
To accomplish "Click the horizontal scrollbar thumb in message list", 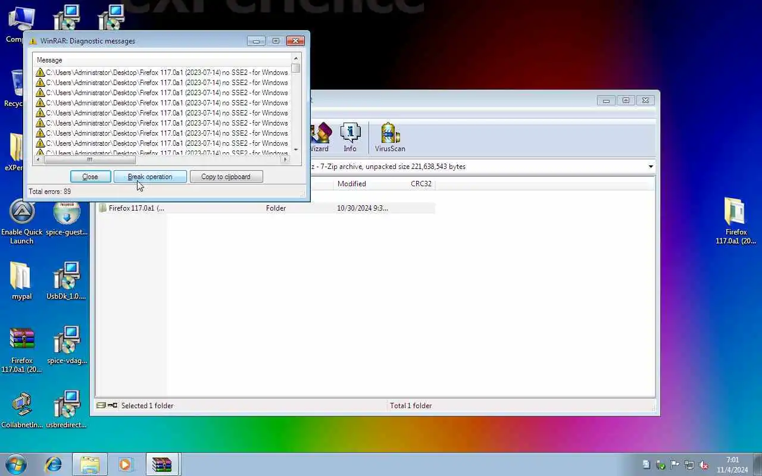I will (x=90, y=159).
